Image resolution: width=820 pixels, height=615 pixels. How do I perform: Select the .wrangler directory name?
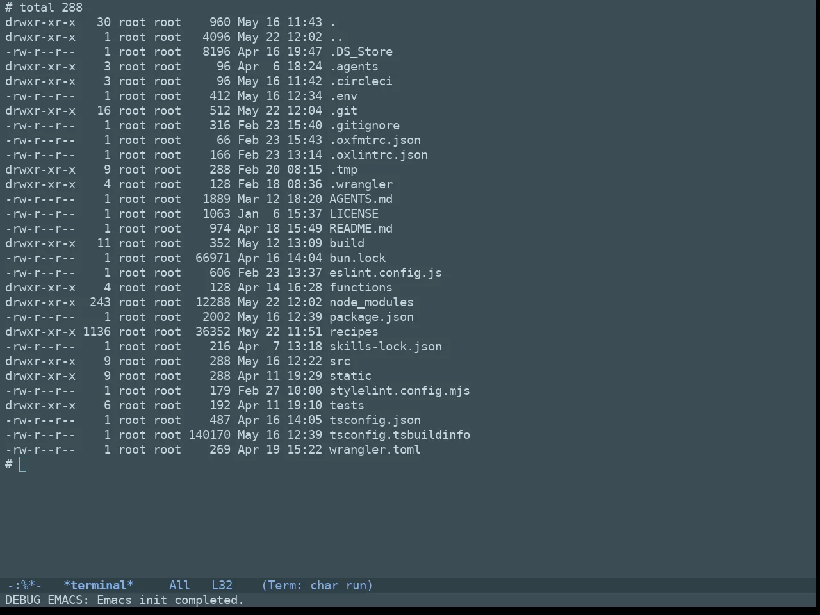pyautogui.click(x=361, y=184)
